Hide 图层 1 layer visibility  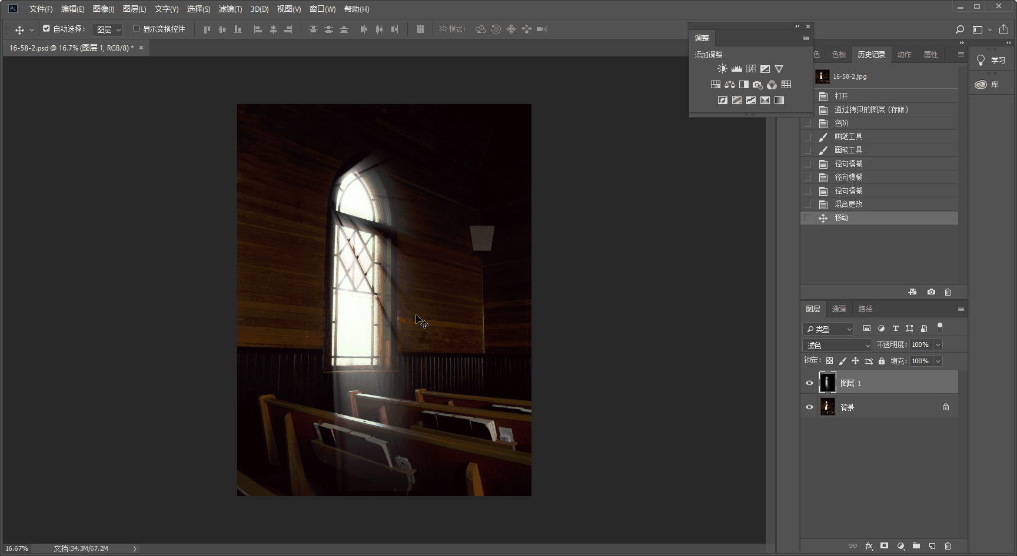pos(809,383)
